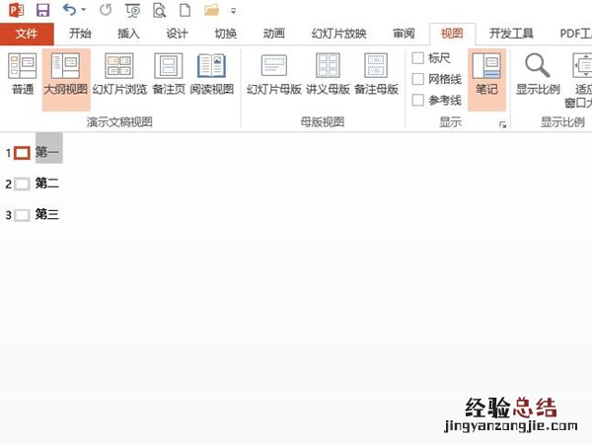The width and height of the screenshot is (592, 444).
Task: Enable the 参考线 guides checkbox
Action: 418,100
